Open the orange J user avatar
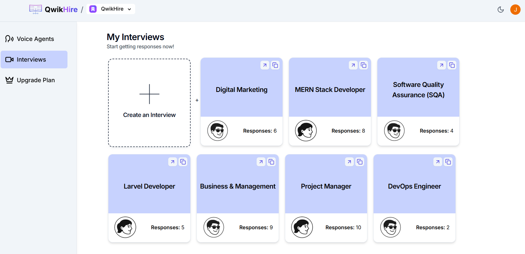525x254 pixels. coord(515,9)
